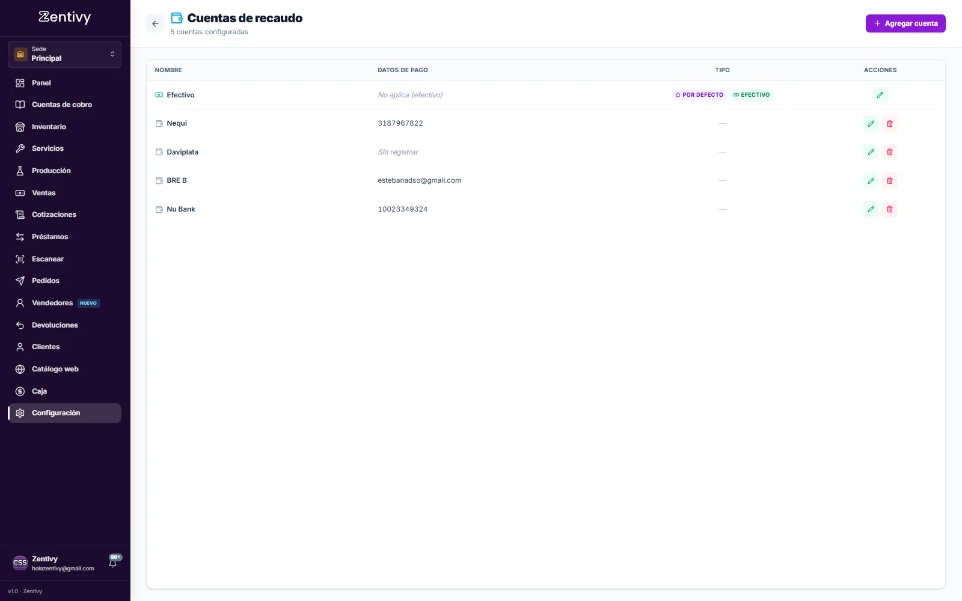This screenshot has width=962, height=601.
Task: Open Clientes in sidebar
Action: [x=65, y=347]
